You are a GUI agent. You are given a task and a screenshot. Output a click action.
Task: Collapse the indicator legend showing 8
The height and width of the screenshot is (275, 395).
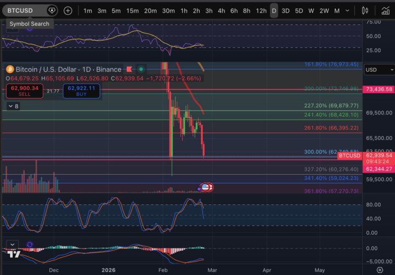pos(13,106)
